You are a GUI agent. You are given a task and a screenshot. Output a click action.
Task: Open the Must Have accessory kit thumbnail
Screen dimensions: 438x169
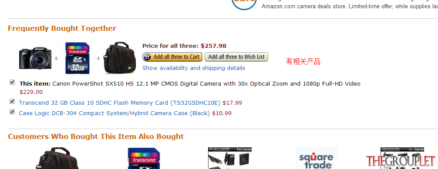coord(230,158)
